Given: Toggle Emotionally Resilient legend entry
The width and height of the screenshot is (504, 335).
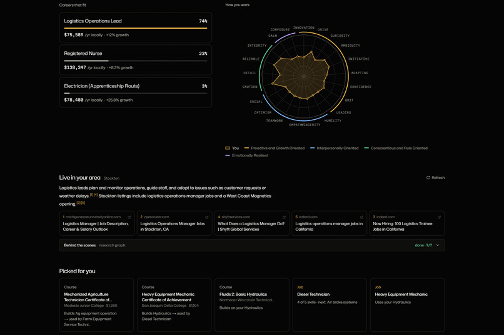Looking at the screenshot, I should [x=247, y=155].
